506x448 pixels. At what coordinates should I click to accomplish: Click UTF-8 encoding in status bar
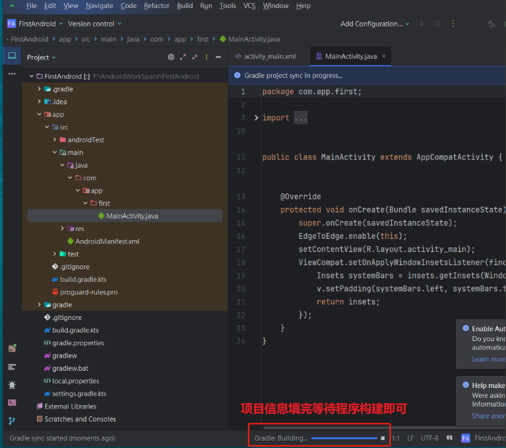coord(429,438)
